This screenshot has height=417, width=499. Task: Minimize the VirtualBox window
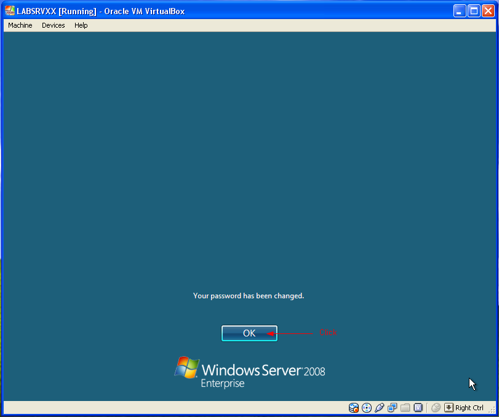(460, 11)
